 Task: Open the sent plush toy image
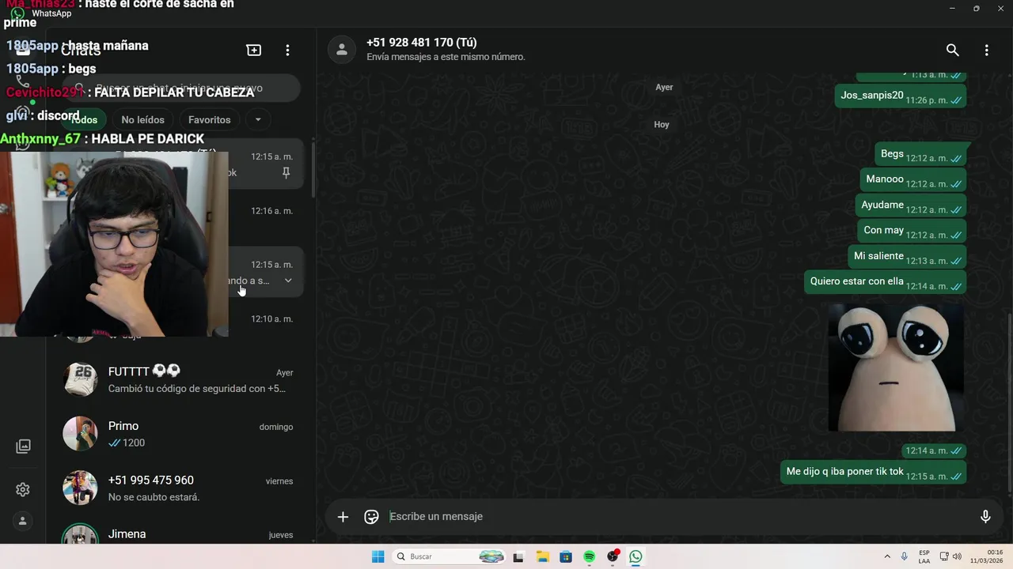[x=896, y=367]
